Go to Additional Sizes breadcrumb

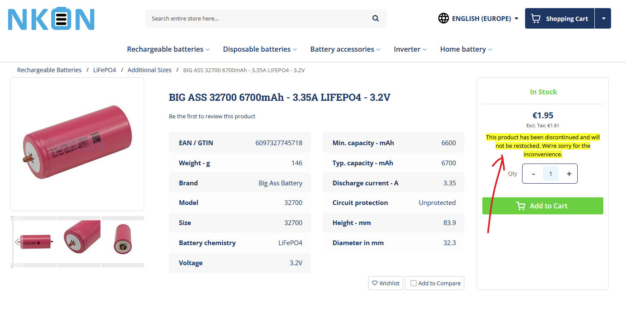150,70
